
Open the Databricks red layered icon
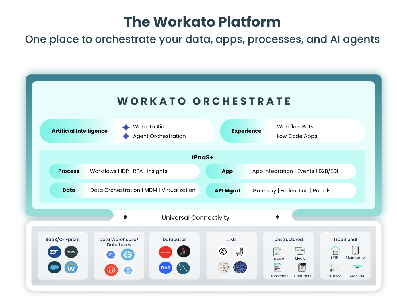click(111, 270)
